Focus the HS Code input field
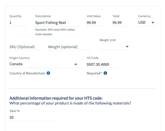Screen dimensions: 165x131 102,64
